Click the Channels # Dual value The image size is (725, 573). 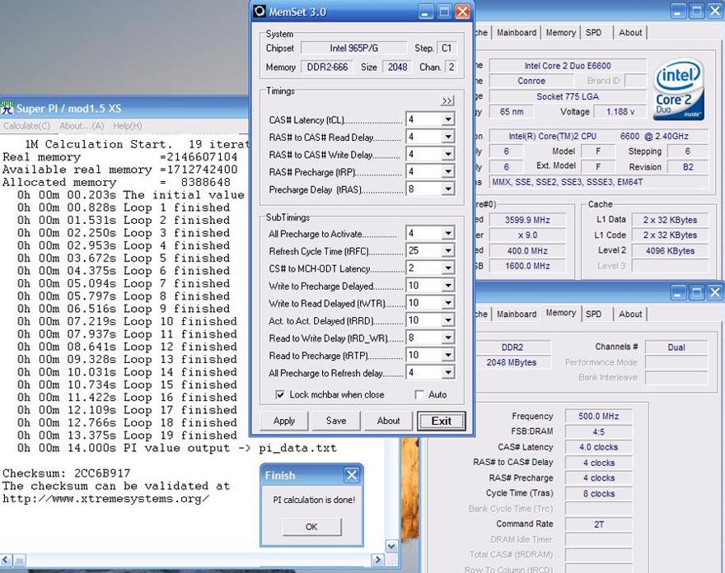676,347
